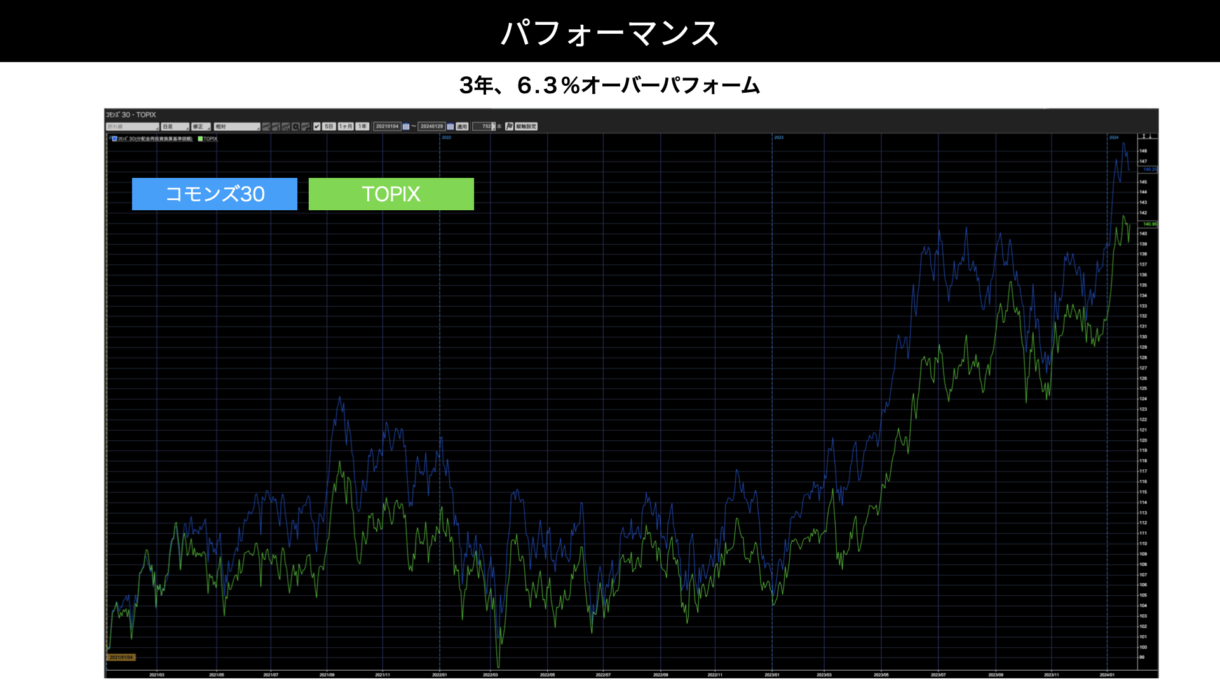
Task: Open the 修正 adjustment dropdown
Action: pos(201,126)
